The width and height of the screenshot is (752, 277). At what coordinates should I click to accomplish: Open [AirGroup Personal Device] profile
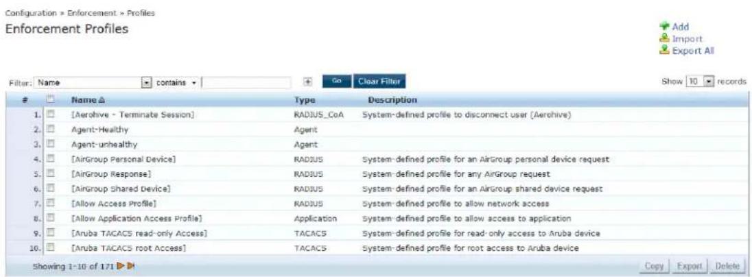pyautogui.click(x=124, y=159)
